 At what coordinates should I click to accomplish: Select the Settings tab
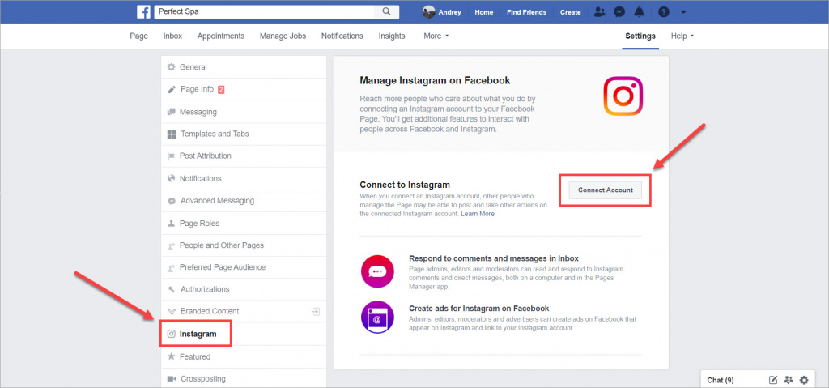tap(640, 36)
